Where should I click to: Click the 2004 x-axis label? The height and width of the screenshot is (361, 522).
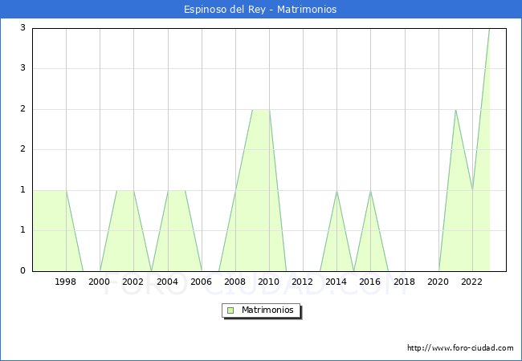(x=168, y=282)
